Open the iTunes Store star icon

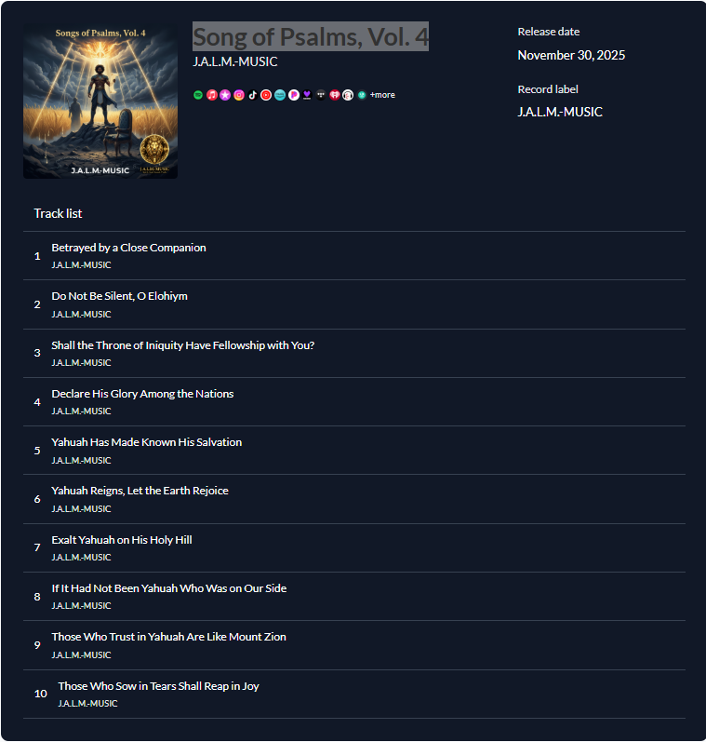pos(225,95)
